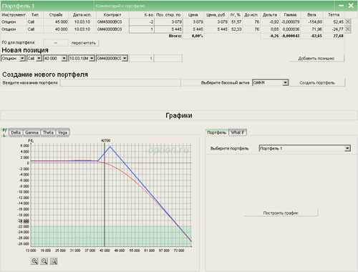Delete the 40 000 strike option row
Image resolution: width=358 pixels, height=272 pixels.
tap(348, 29)
